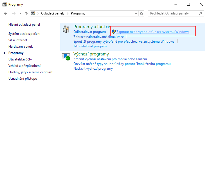The height and width of the screenshot is (185, 208).
Task: Open Zobrazit nainstalované aktualizace
Action: pos(99,37)
